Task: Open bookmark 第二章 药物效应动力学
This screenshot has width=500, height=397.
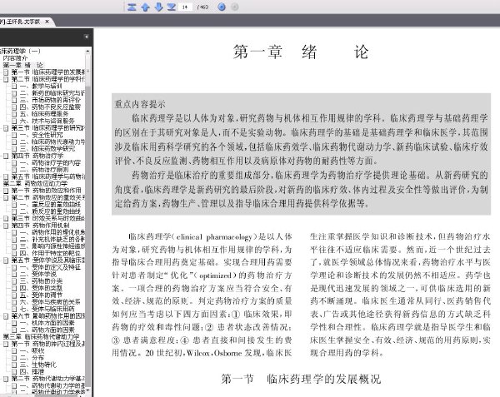Action: click(35, 184)
